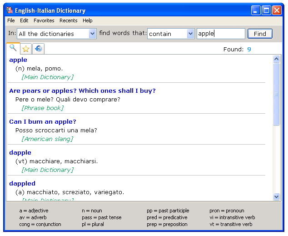Image resolution: width=288 pixels, height=236 pixels.
Task: Click 'Posso scroccarti una mela?' translation
Action: (x=56, y=131)
